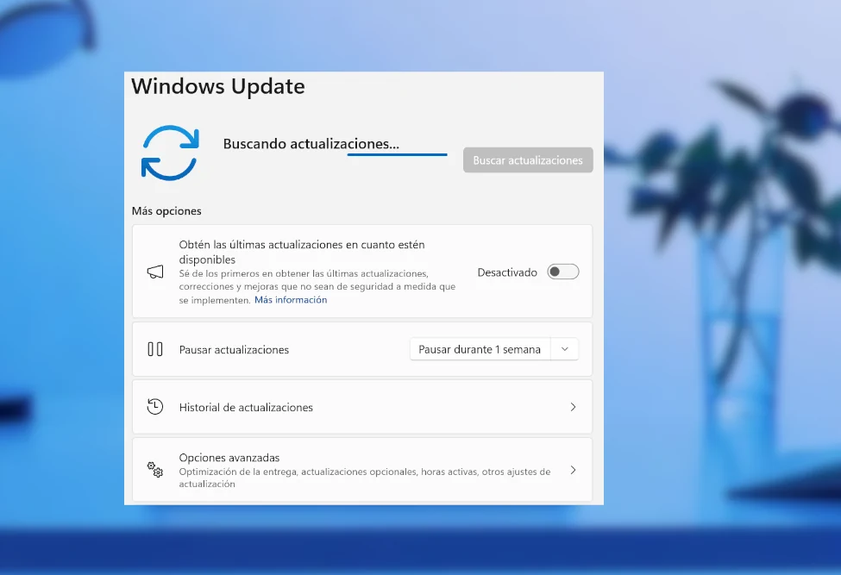Viewport: 841px width, 575px height.
Task: Expand Historial de actualizaciones with its chevron
Action: (x=573, y=406)
